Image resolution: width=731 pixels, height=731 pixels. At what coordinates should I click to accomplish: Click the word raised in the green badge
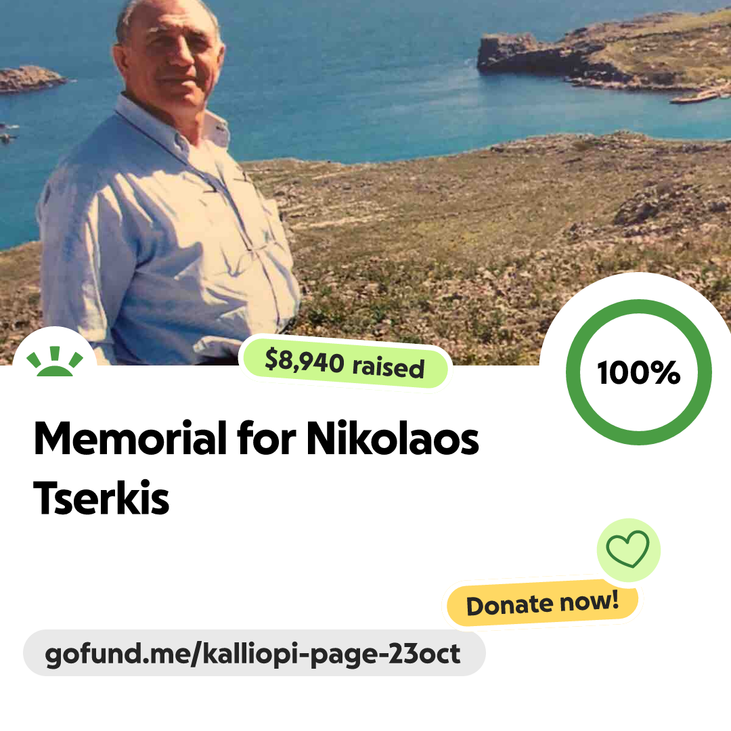[389, 367]
